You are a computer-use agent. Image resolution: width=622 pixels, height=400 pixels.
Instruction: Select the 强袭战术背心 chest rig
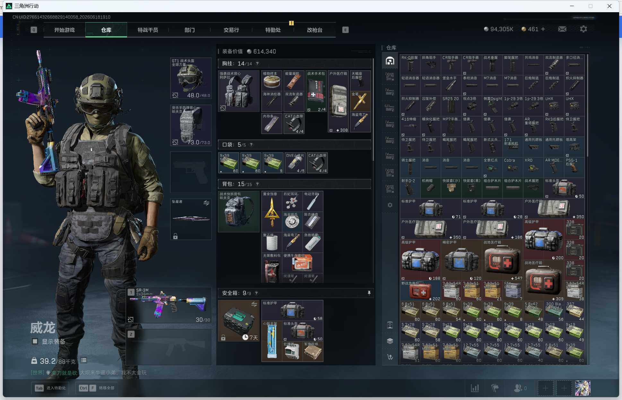pos(239,91)
